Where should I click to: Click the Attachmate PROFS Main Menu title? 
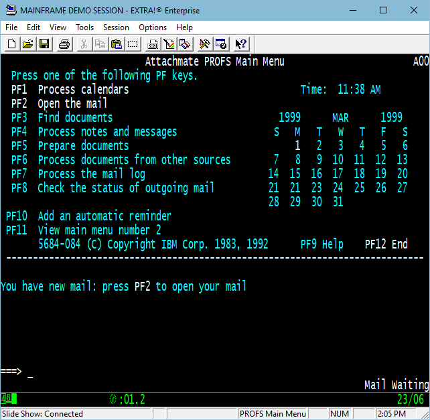pyautogui.click(x=215, y=62)
